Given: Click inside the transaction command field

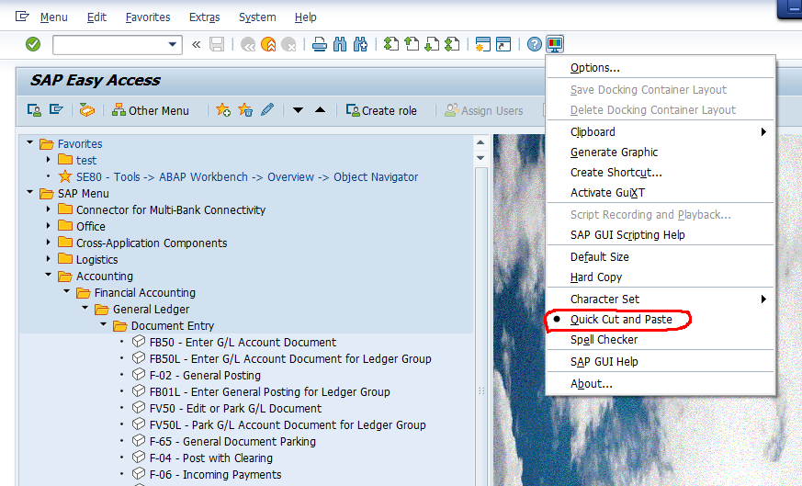Looking at the screenshot, I should click(109, 44).
